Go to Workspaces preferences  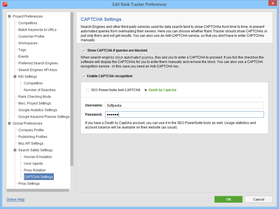(28, 43)
